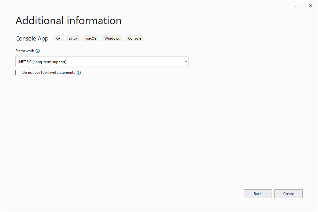This screenshot has width=318, height=212.
Task: Click the Framework field label
Action: (24, 51)
